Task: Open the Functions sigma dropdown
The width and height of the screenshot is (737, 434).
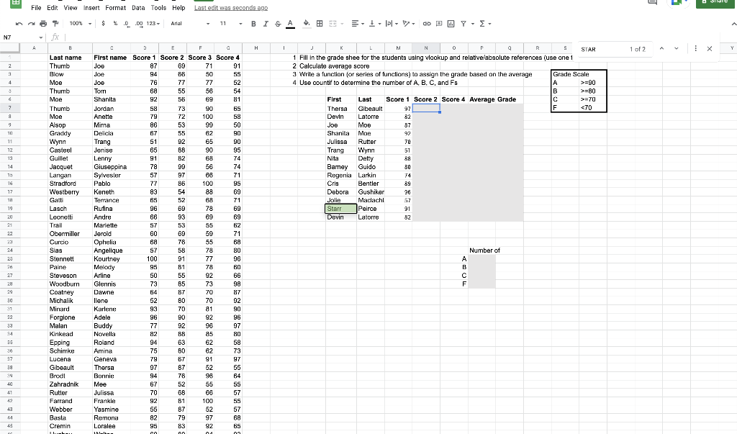Action: point(481,23)
